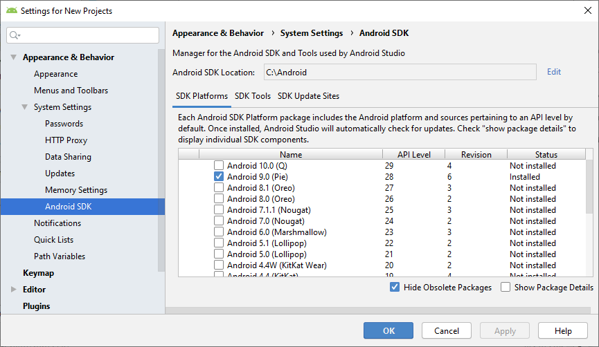Open Passwords settings

point(64,124)
